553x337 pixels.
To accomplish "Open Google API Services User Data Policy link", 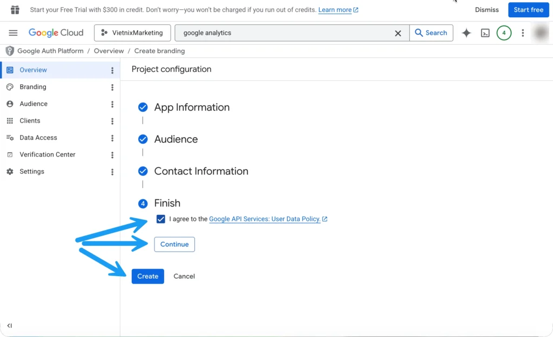I will (265, 219).
